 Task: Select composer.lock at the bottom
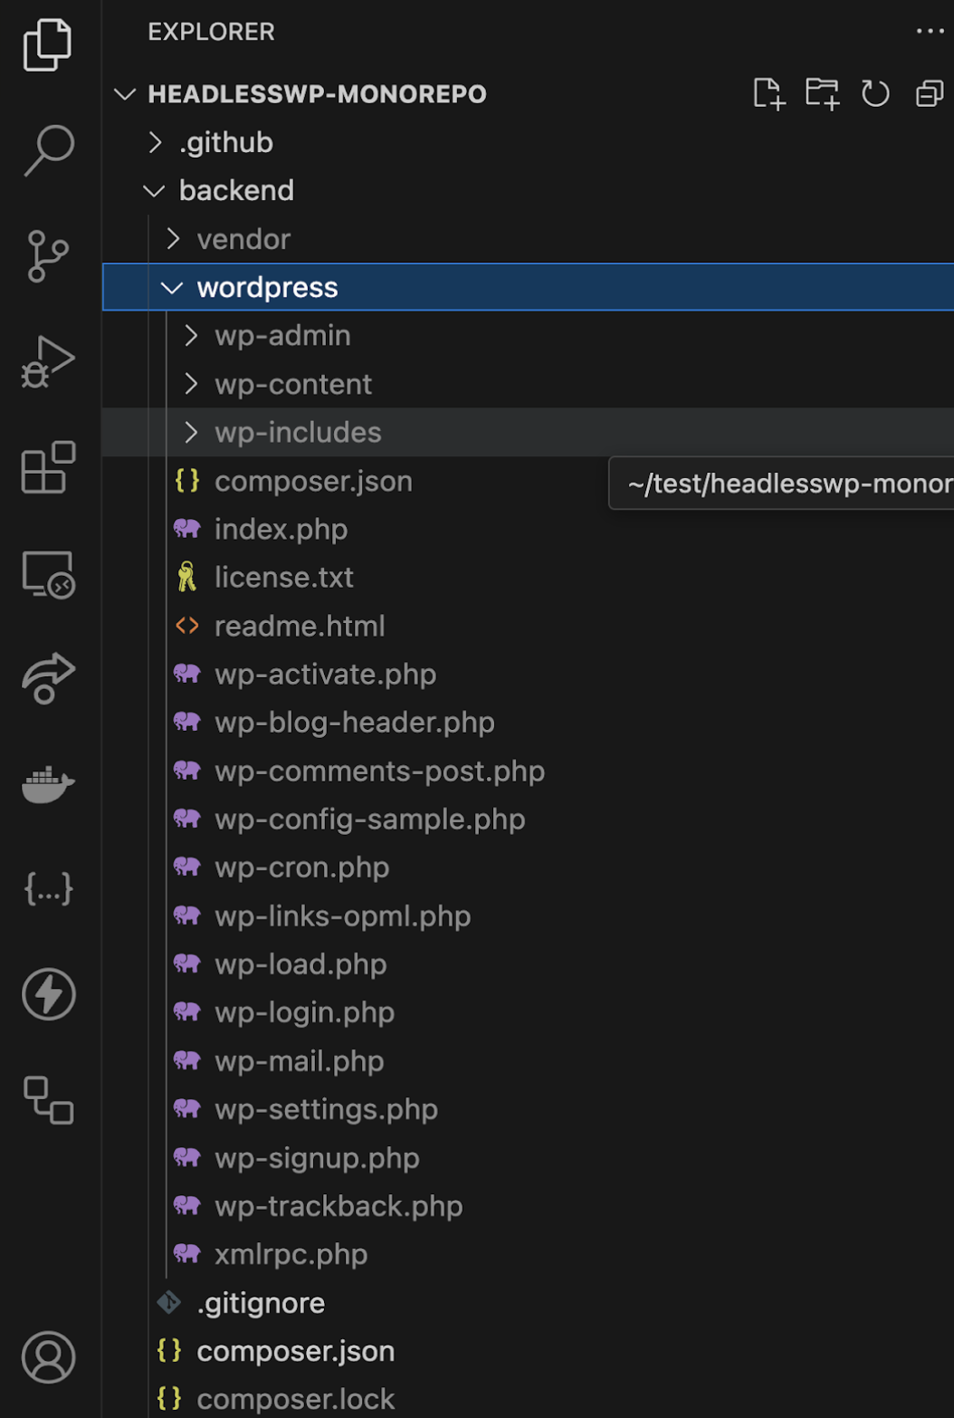coord(296,1398)
